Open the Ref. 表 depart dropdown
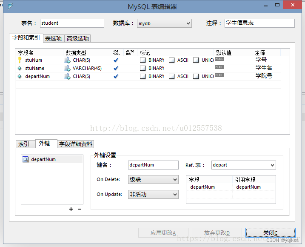The image size is (305, 247). [x=244, y=165]
